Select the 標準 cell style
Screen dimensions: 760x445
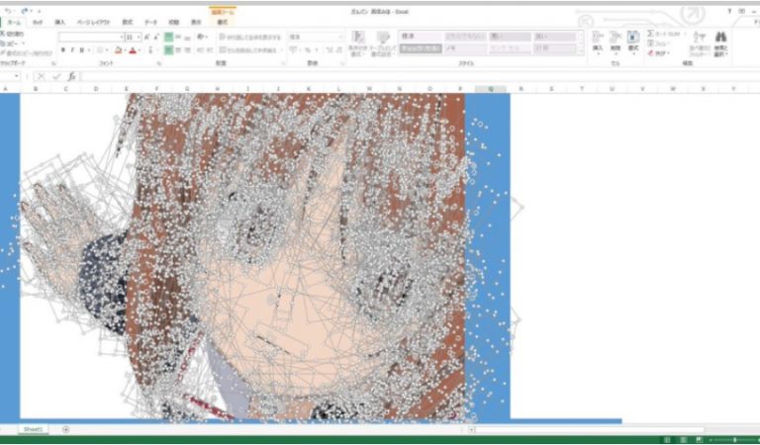(x=421, y=37)
